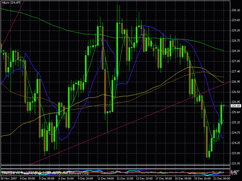Select the 226.50 price scale label

click(236, 92)
